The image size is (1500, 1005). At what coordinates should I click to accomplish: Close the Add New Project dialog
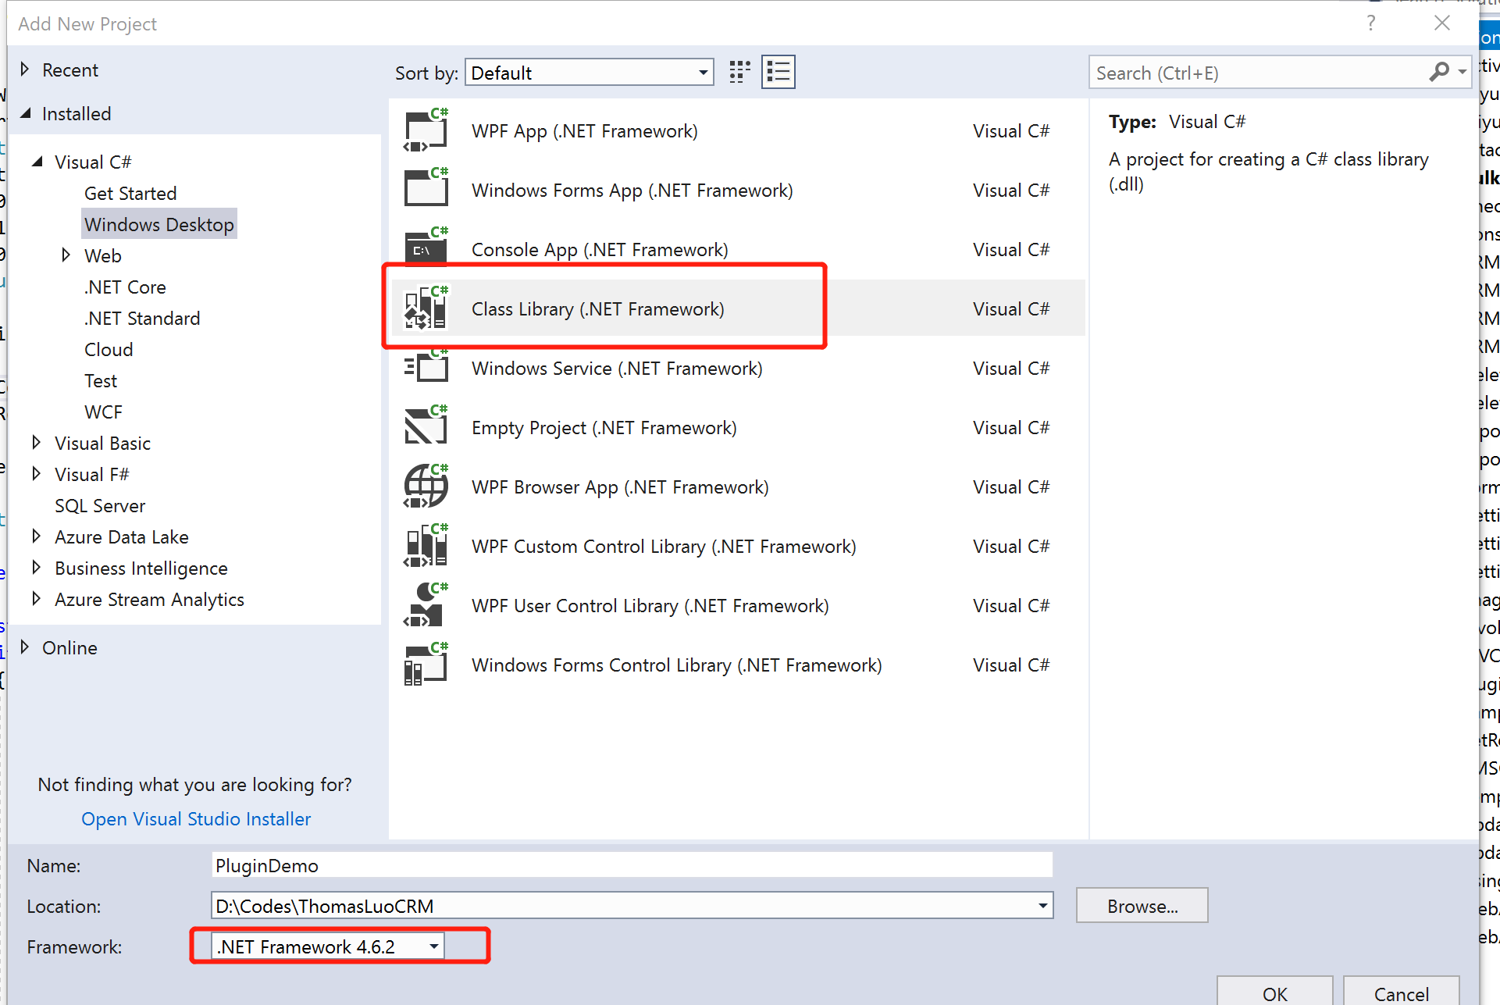1441,23
